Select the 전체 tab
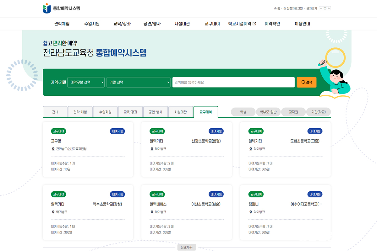The image size is (377, 251). tap(55, 112)
